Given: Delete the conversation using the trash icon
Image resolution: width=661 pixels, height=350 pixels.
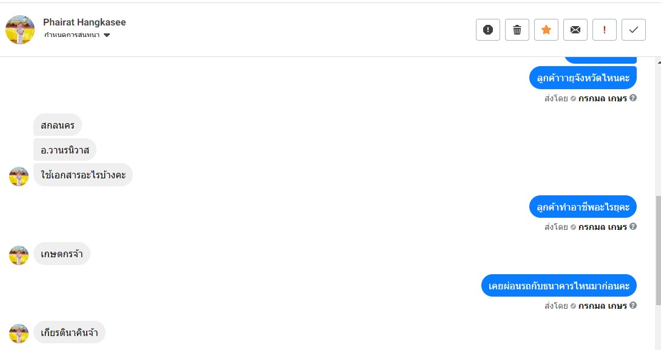Looking at the screenshot, I should click(x=517, y=30).
